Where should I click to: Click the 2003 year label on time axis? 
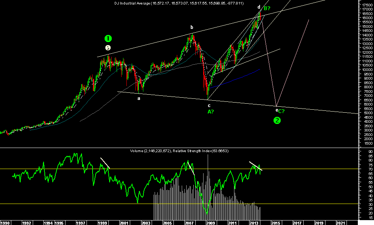[146, 223]
